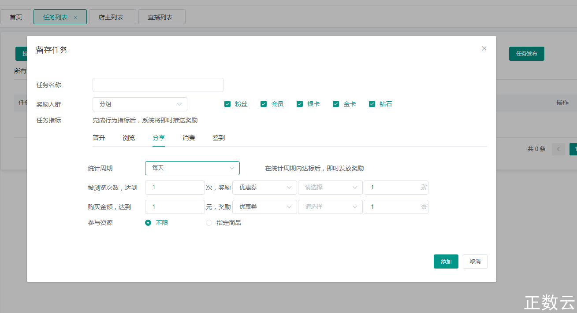Screen dimensions: 577x313
Task: Switch to the 消费 indicator tab
Action: coord(189,138)
